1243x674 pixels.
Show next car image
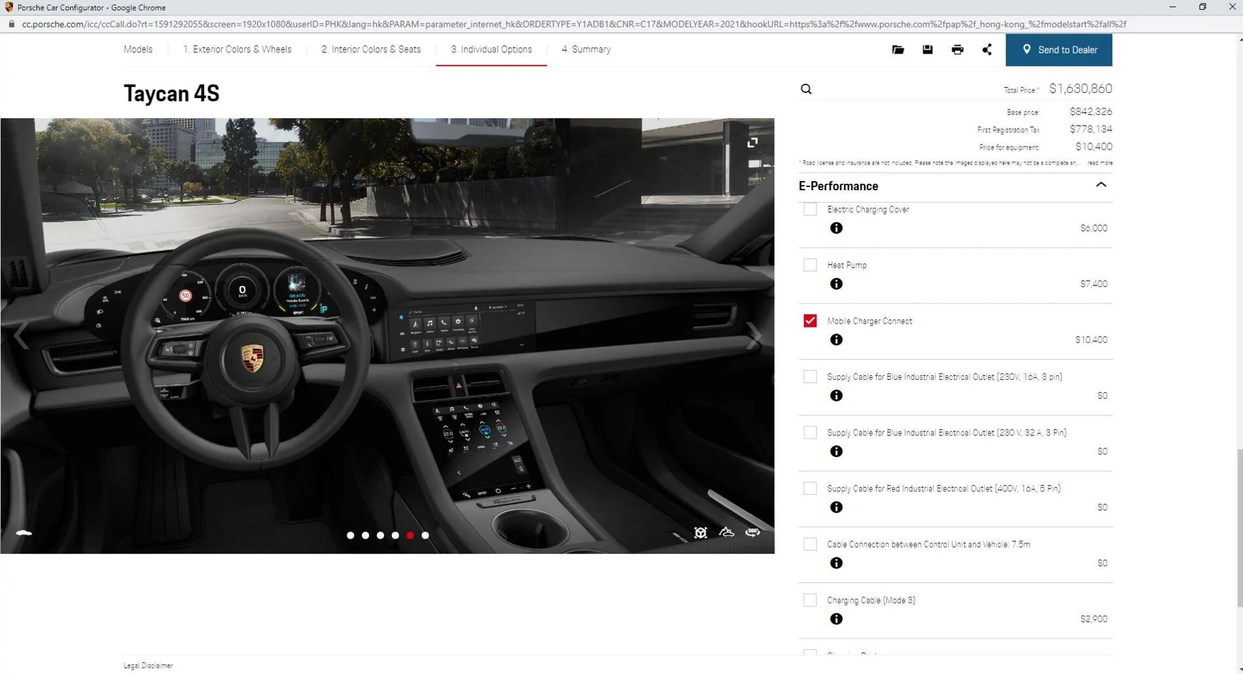pos(754,336)
